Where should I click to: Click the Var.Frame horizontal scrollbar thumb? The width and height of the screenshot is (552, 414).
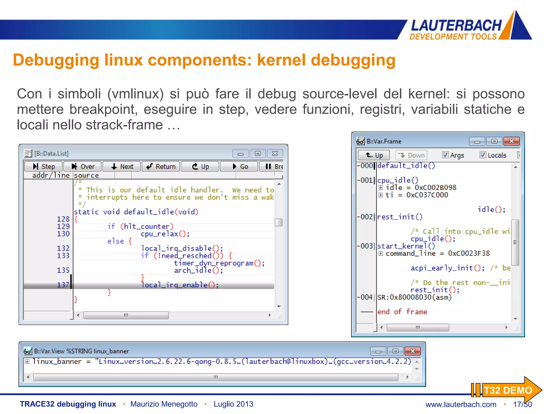click(x=418, y=327)
